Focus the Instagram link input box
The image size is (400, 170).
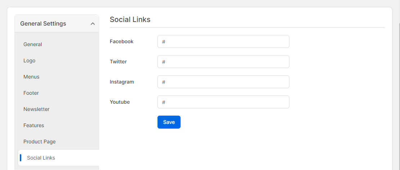[x=223, y=82]
